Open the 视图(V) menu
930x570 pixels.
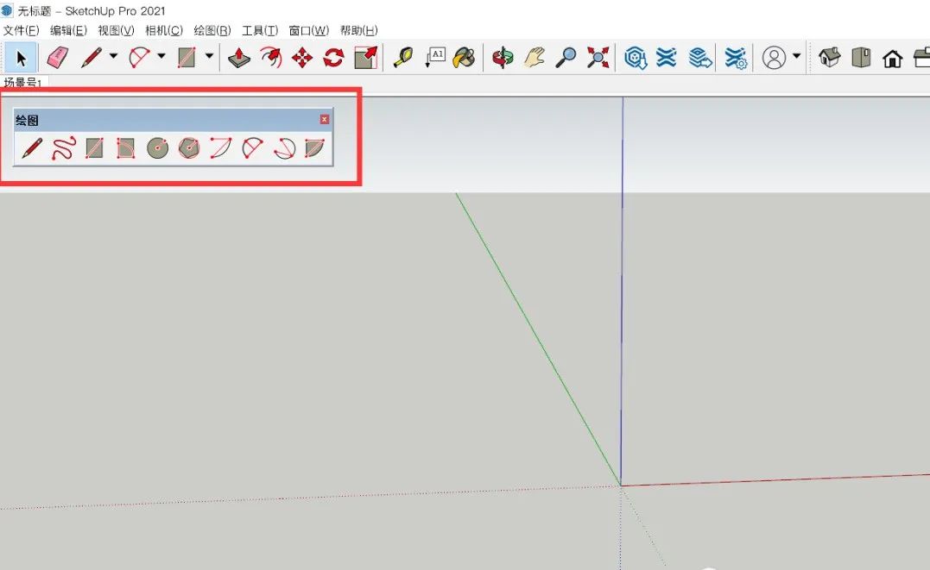[x=117, y=30]
